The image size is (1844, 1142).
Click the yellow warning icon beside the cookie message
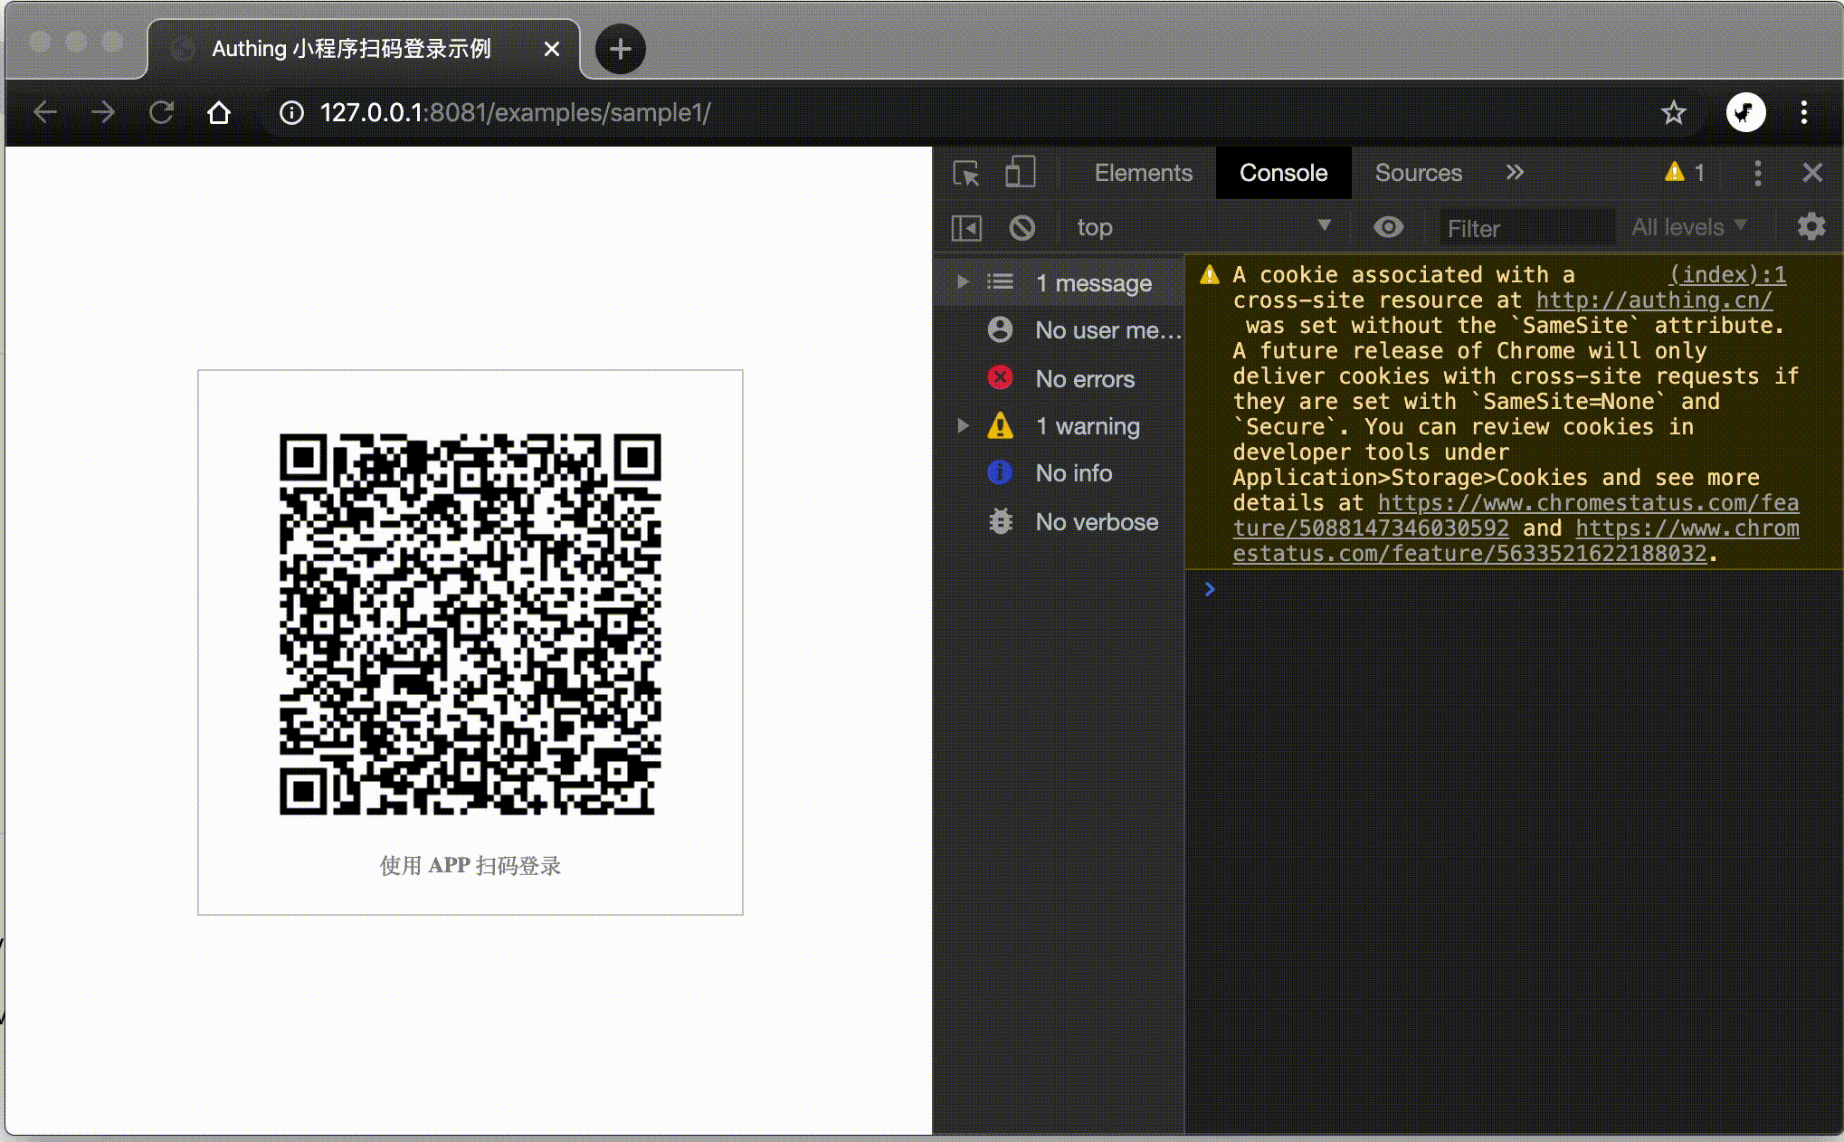click(x=1210, y=274)
